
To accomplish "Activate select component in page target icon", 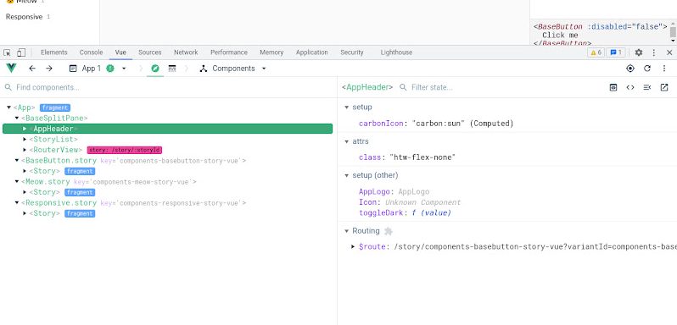I will click(630, 69).
